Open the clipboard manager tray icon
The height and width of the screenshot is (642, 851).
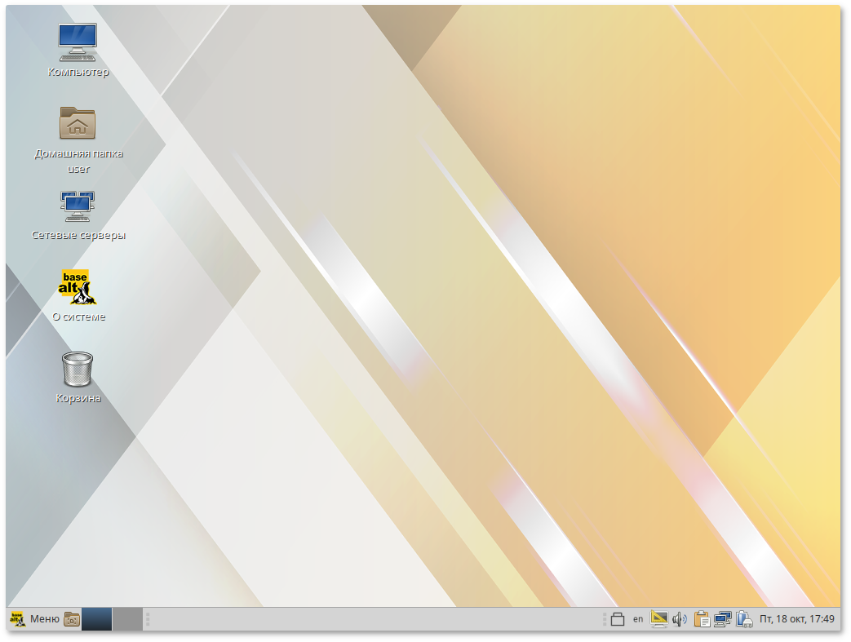tap(702, 619)
